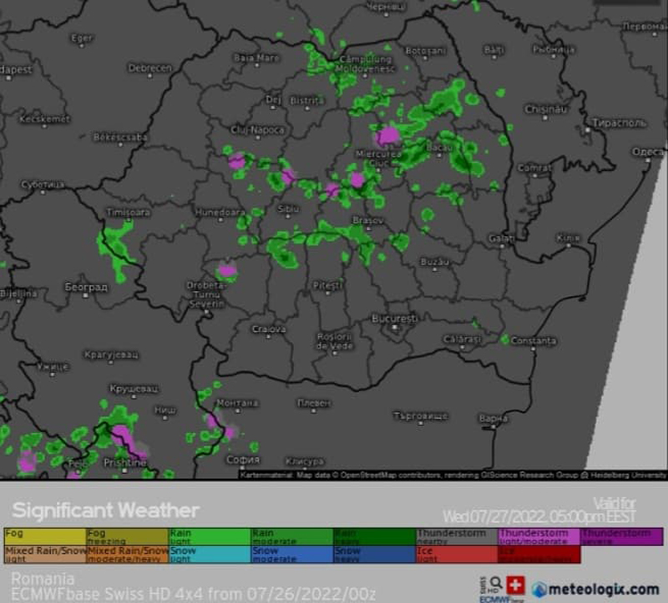The height and width of the screenshot is (603, 668).
Task: Select Chișinău on the map
Action: pos(546,109)
